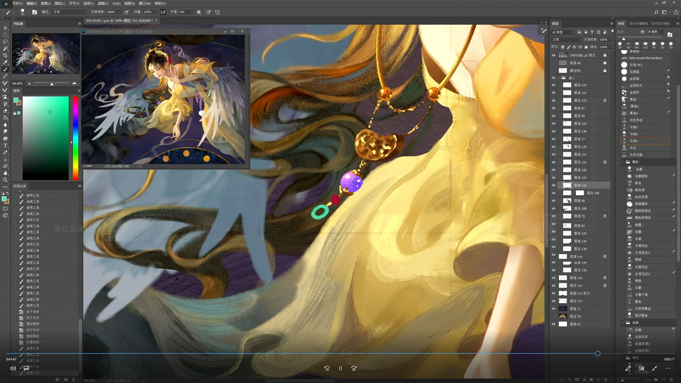
Task: Open the 文件(F) menu
Action: click(x=17, y=3)
